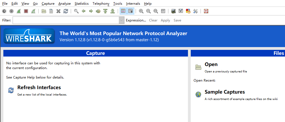Edit coloring rules icon
The image size is (285, 122).
[x=188, y=11]
